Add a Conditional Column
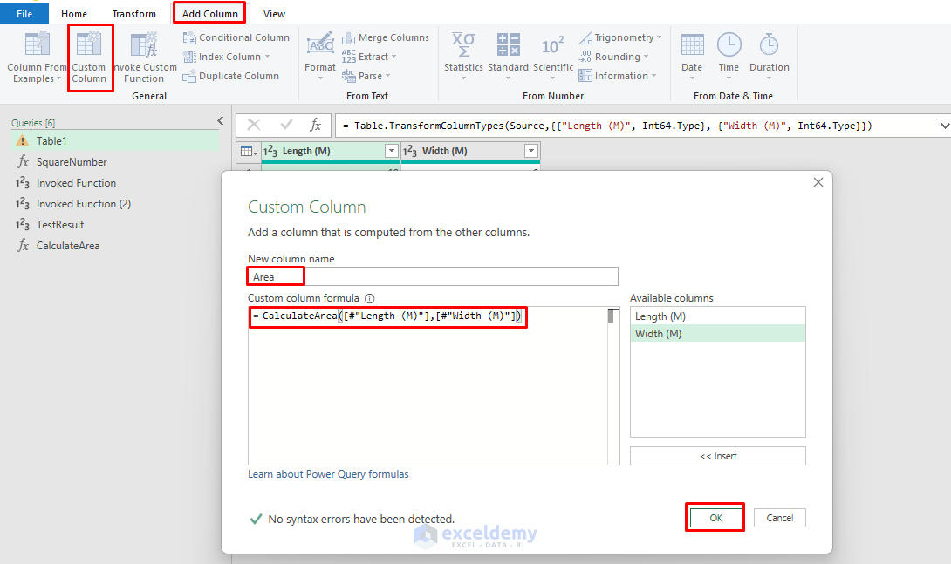 236,37
